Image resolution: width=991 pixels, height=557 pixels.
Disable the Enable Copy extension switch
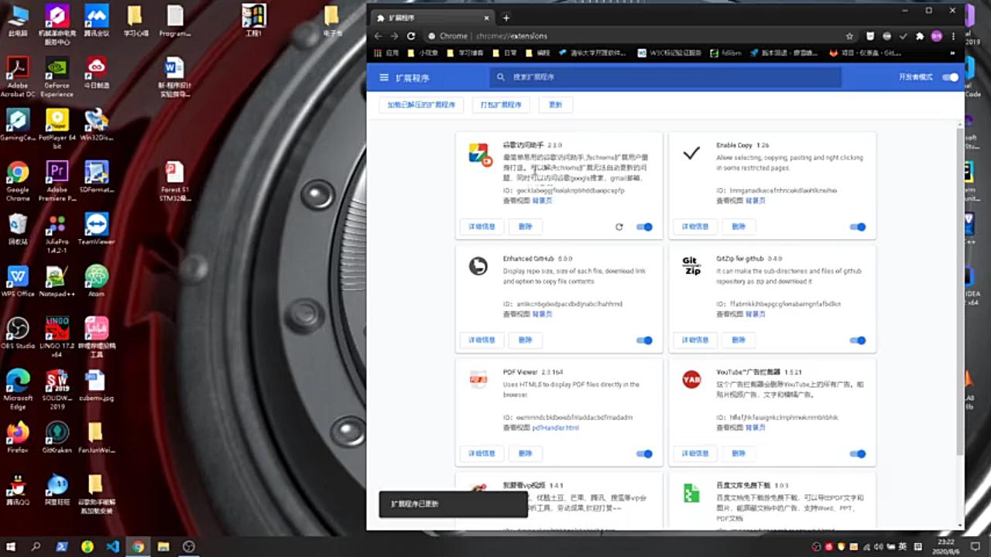pyautogui.click(x=857, y=227)
